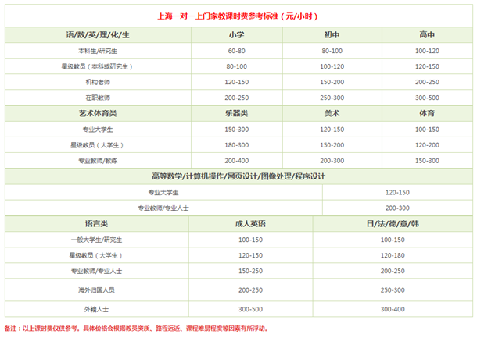Viewport: 477px width, 341px height.
Task: Select the 在职教师 row label
Action: tap(99, 97)
